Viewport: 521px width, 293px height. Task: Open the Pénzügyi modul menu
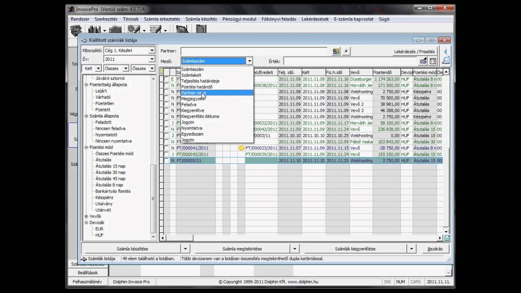click(x=239, y=19)
